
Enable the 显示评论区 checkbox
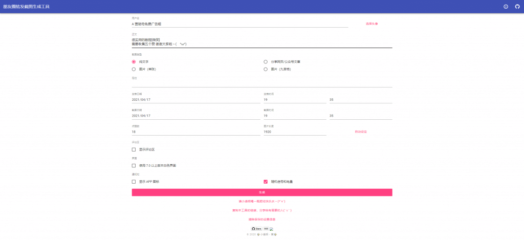(x=134, y=149)
